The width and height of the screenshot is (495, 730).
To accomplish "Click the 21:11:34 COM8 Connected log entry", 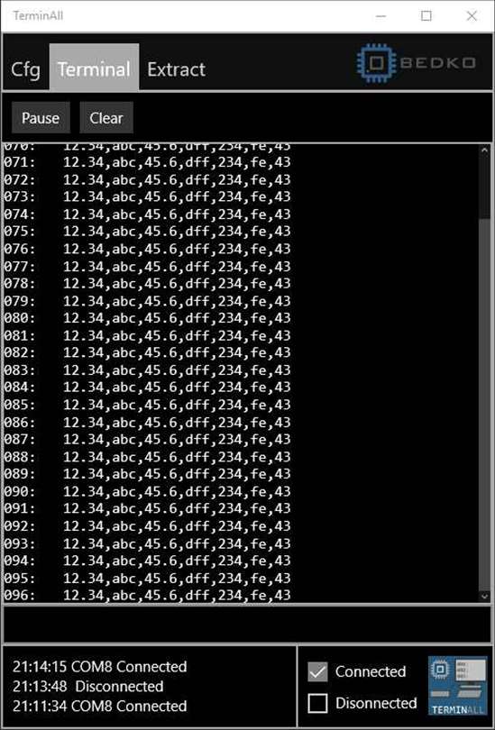I will (100, 707).
